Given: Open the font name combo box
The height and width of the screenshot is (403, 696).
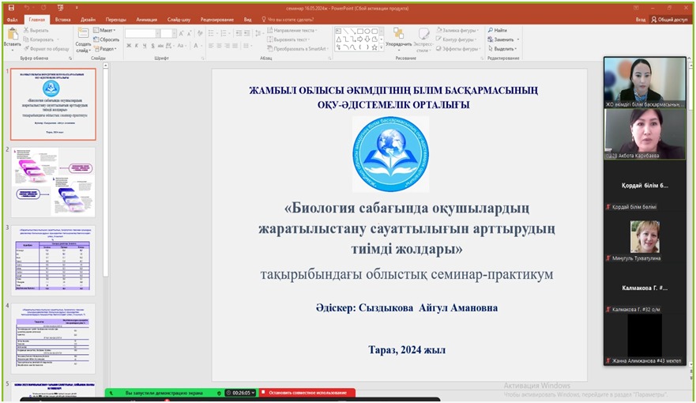Looking at the screenshot, I should 142,33.
